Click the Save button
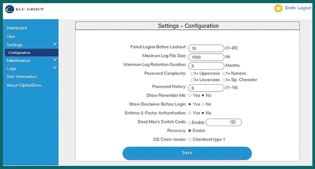This screenshot has height=169, width=315. pyautogui.click(x=187, y=153)
